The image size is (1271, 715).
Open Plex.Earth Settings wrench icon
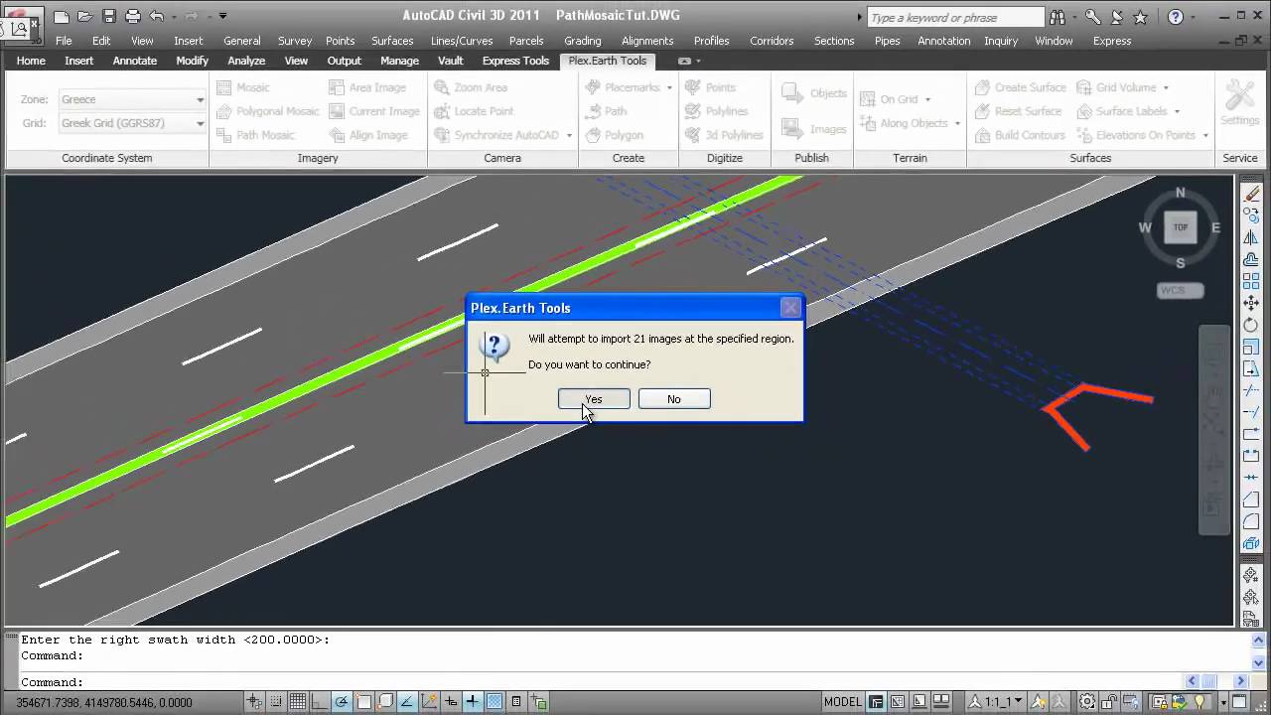coord(1239,102)
